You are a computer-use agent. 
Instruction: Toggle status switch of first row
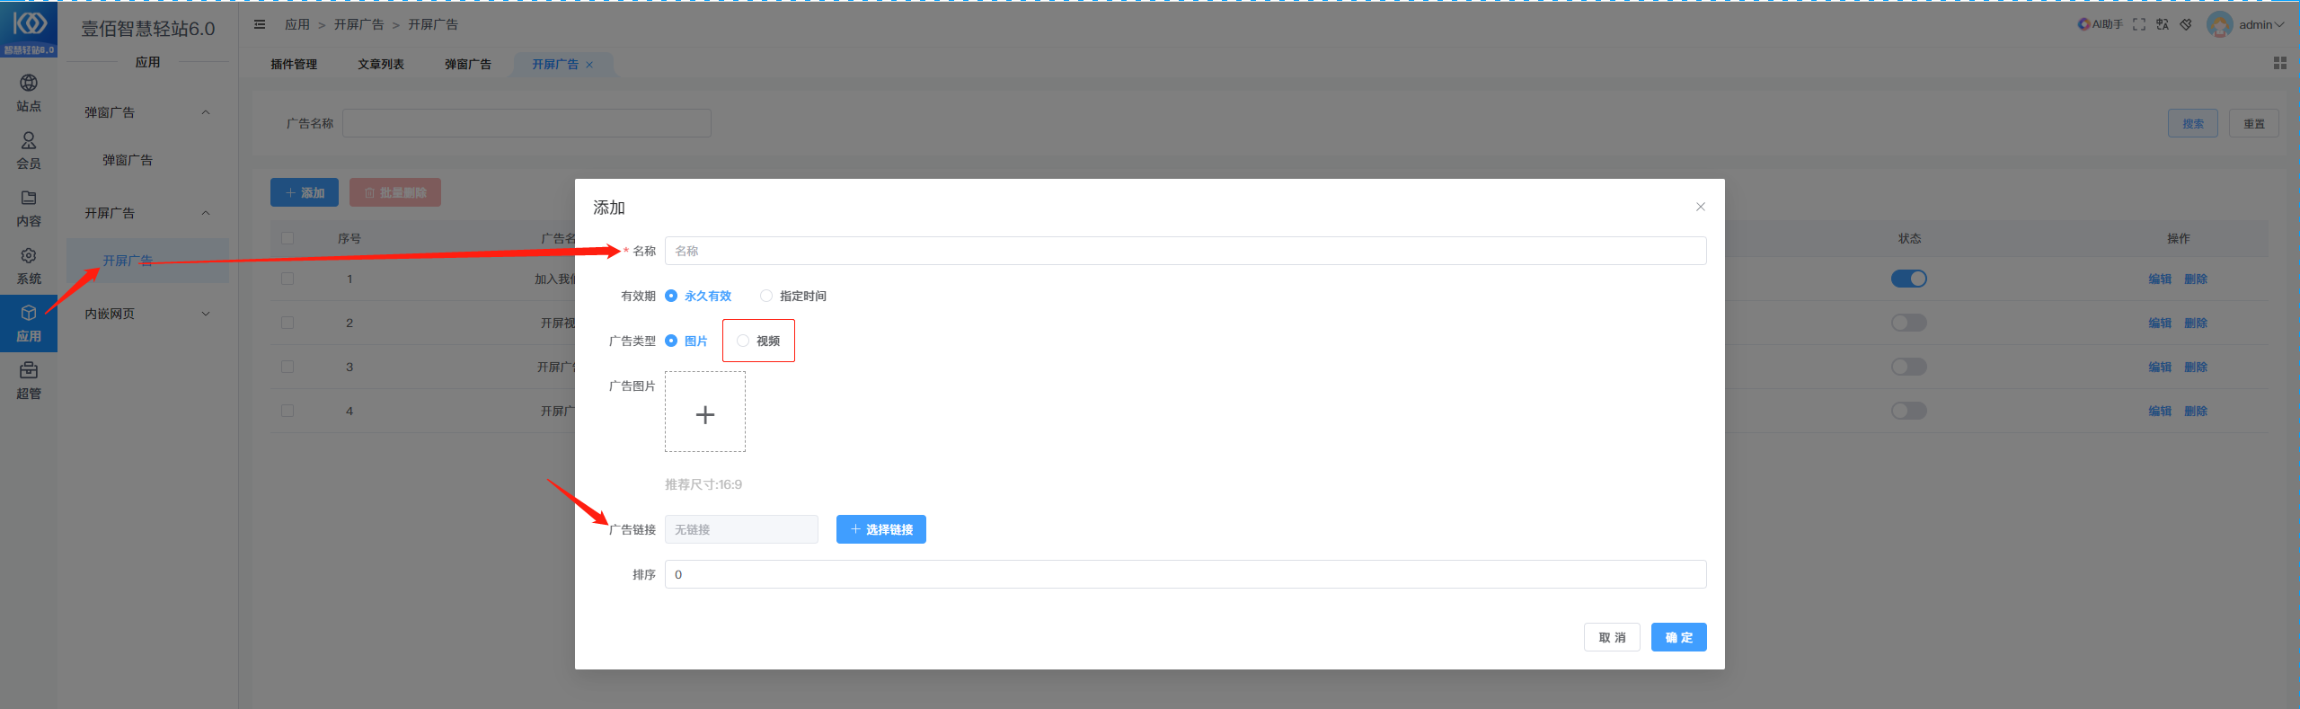[x=1909, y=279]
